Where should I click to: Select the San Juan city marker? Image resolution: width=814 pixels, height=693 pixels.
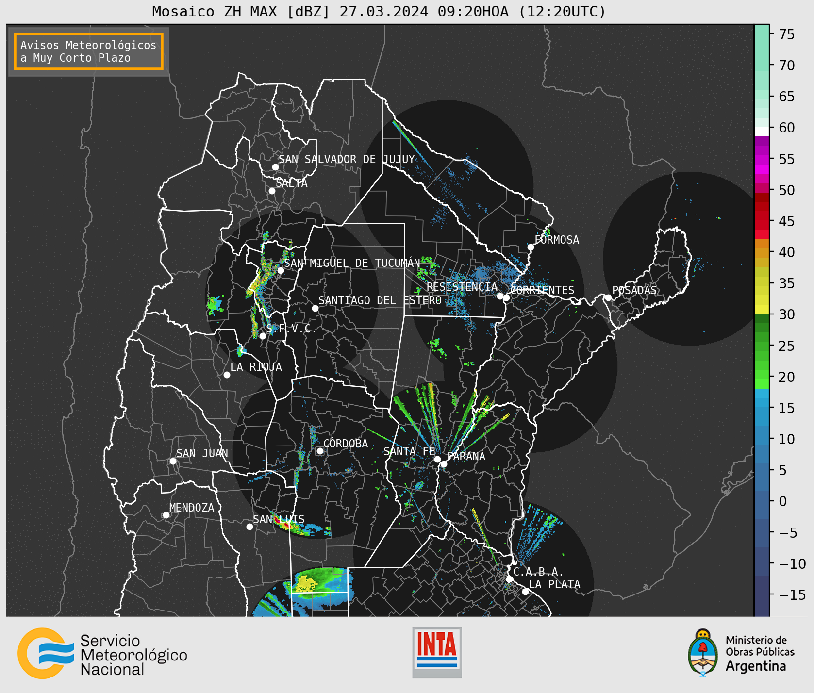click(x=173, y=461)
